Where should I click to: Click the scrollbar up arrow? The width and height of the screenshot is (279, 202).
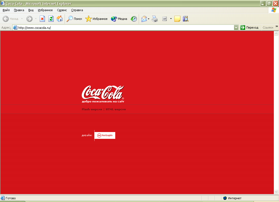click(276, 33)
